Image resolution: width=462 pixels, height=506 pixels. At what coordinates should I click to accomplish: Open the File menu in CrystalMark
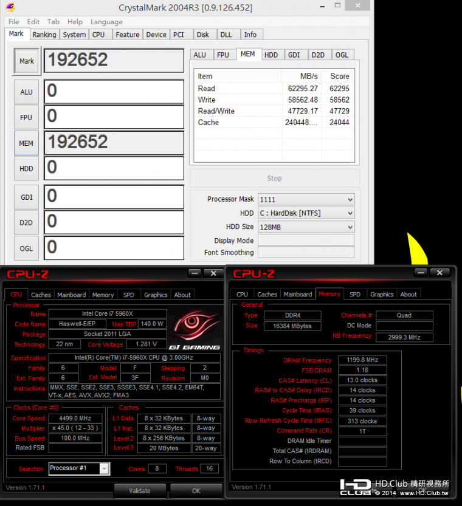point(13,22)
